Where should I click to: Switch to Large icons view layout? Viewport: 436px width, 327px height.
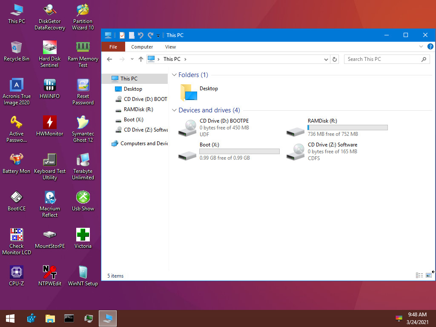(428, 275)
